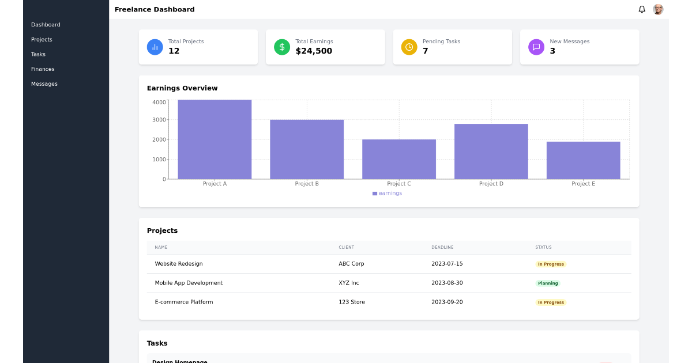The width and height of the screenshot is (692, 363).
Task: Click the Planning badge for Mobile App Development
Action: [x=547, y=283]
